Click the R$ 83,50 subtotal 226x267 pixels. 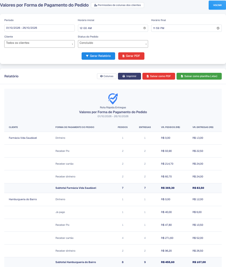point(198,188)
